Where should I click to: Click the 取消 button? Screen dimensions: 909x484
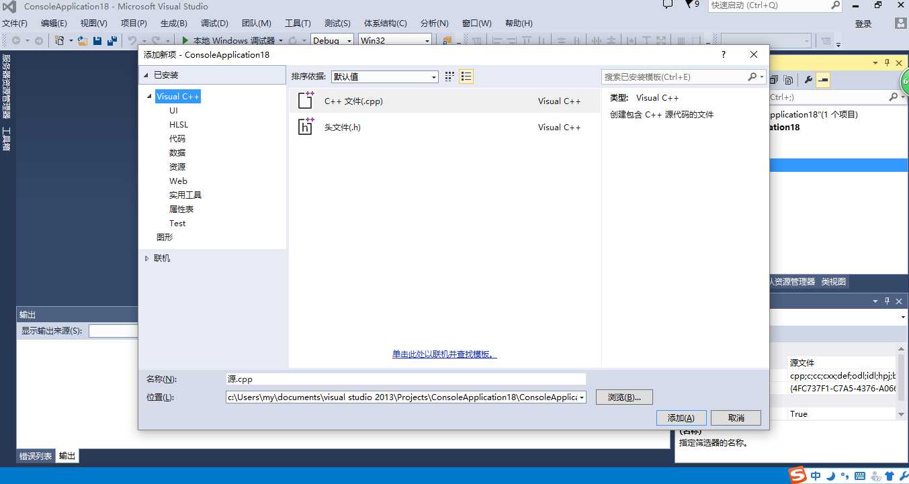pos(736,418)
